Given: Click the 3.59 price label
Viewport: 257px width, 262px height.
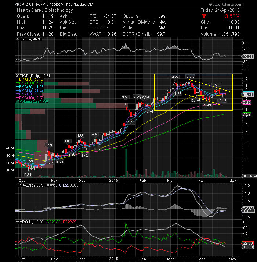Looking at the screenshot, I should [49, 145].
